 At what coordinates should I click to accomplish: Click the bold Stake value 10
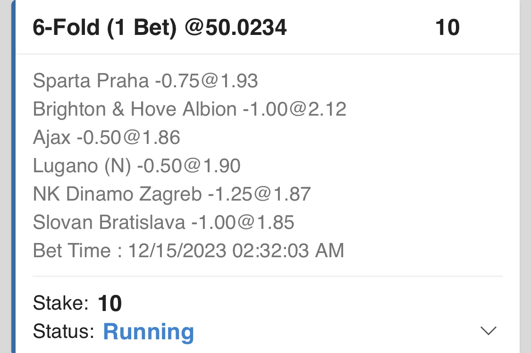point(110,303)
